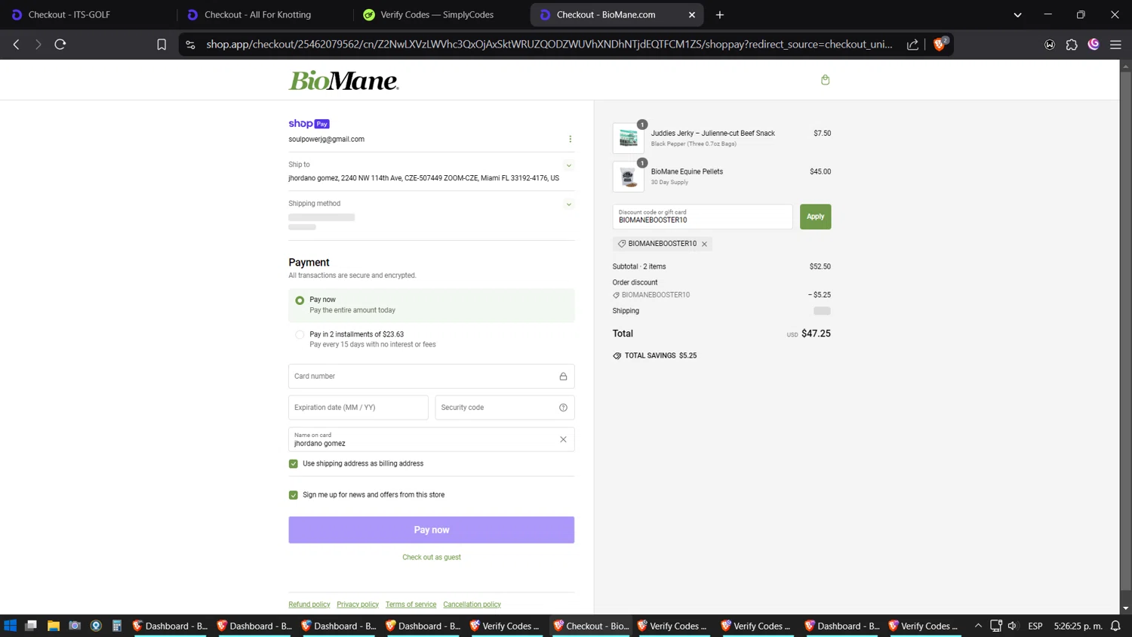Open browser extensions puzzle icon
1132x637 pixels.
click(x=1072, y=45)
